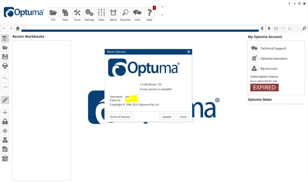
Task: Click the forward navigation arrow
Action: coord(11,29)
